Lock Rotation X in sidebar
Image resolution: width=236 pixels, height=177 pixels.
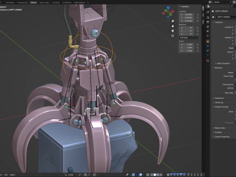click(197, 28)
